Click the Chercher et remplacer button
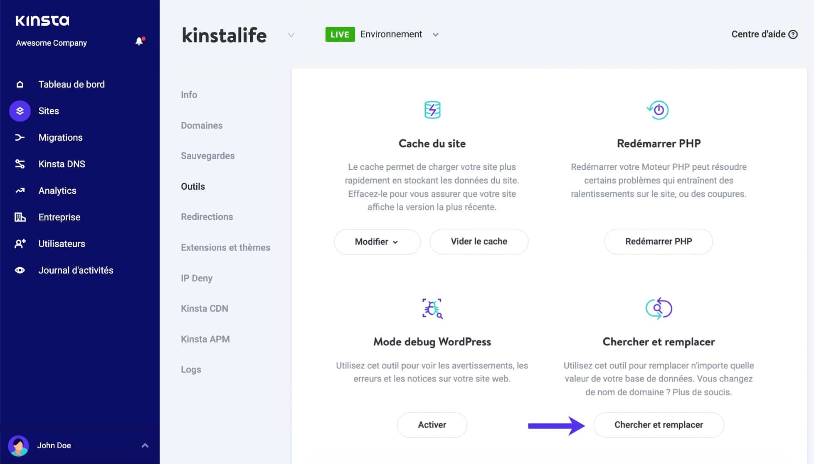The width and height of the screenshot is (814, 464). click(658, 425)
